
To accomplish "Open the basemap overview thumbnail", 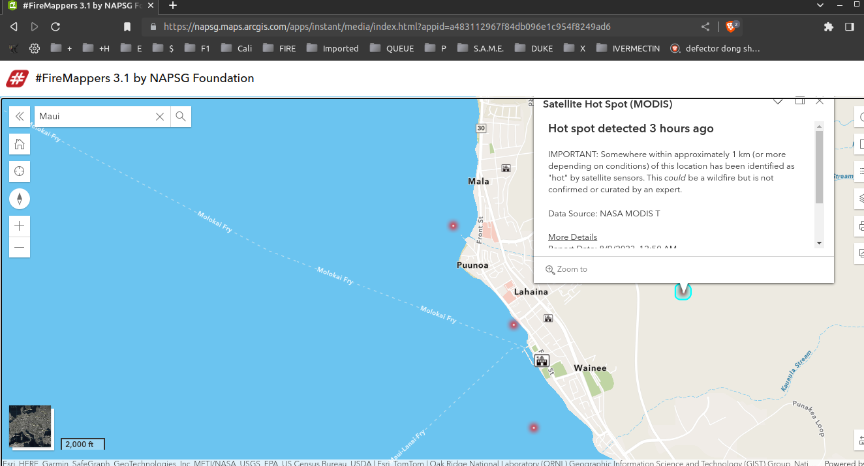I will point(30,426).
